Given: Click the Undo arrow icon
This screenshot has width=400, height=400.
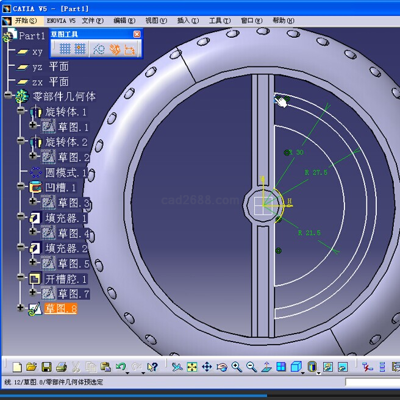Looking at the screenshot, I should (121, 367).
